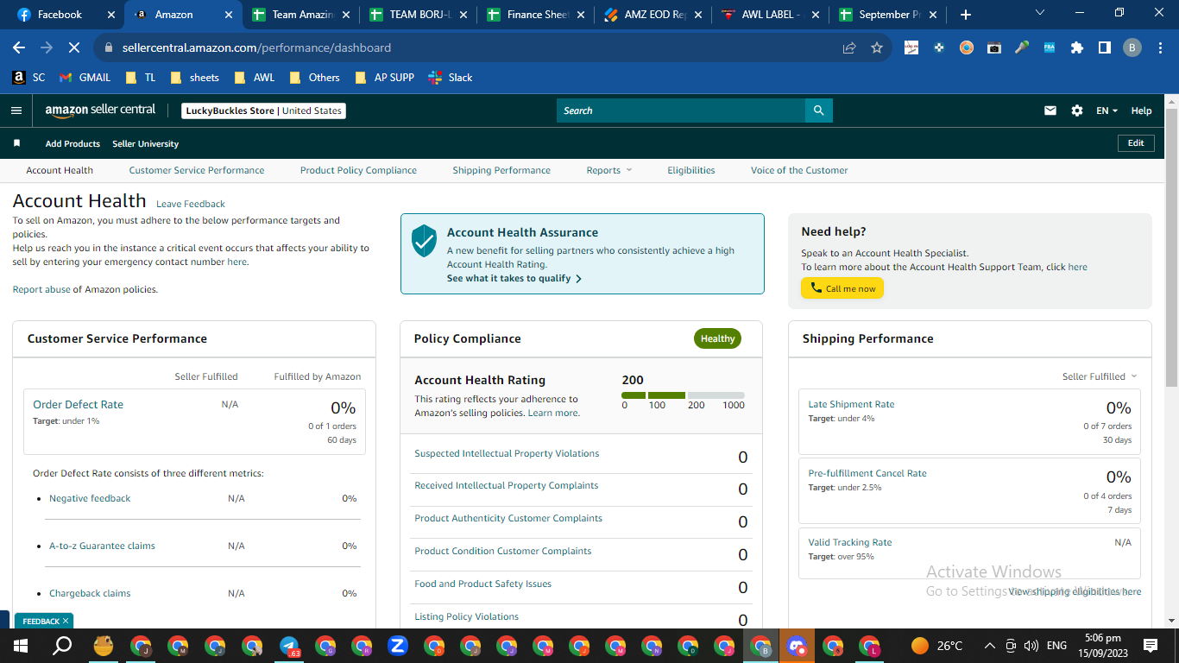Open the GMAIL bookmark
Viewport: 1179px width, 663px height.
pyautogui.click(x=85, y=77)
